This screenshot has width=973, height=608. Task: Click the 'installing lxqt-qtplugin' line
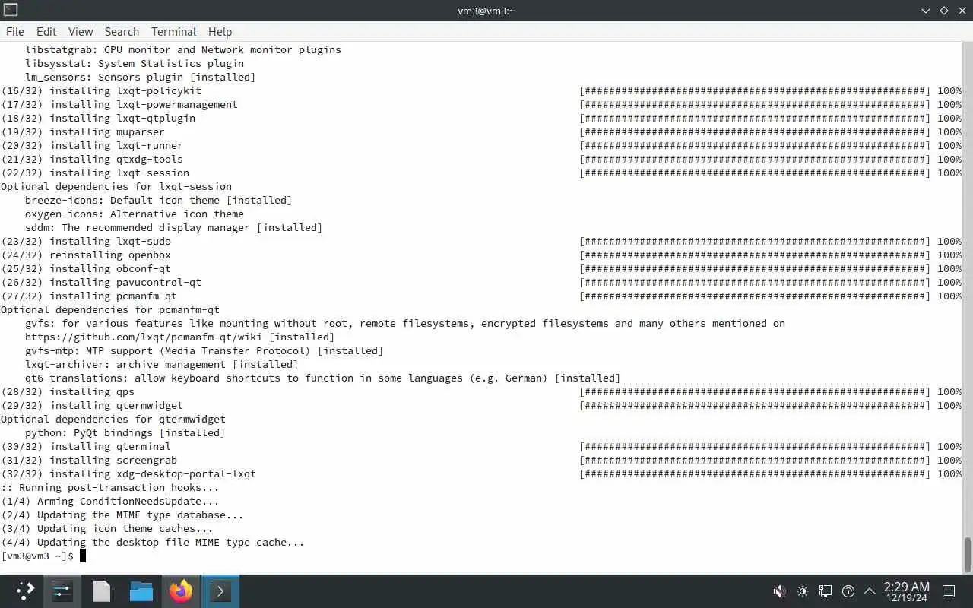coord(98,118)
